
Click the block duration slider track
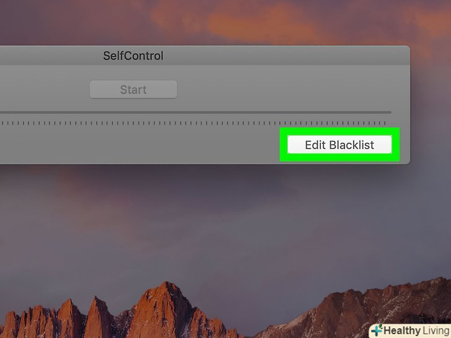[x=196, y=113]
